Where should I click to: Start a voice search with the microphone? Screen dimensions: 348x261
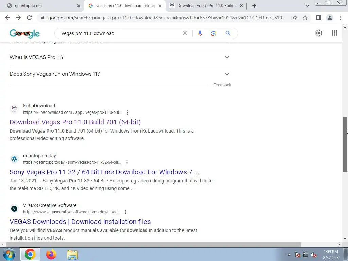pyautogui.click(x=200, y=33)
